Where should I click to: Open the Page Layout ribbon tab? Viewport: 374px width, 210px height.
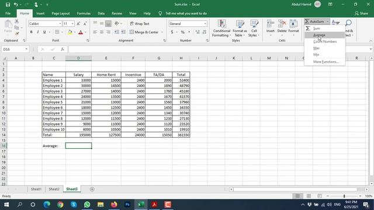click(x=61, y=13)
